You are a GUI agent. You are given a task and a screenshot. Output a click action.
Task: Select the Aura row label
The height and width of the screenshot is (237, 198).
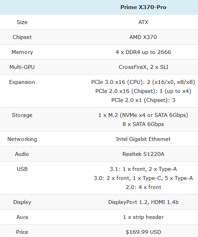click(22, 217)
